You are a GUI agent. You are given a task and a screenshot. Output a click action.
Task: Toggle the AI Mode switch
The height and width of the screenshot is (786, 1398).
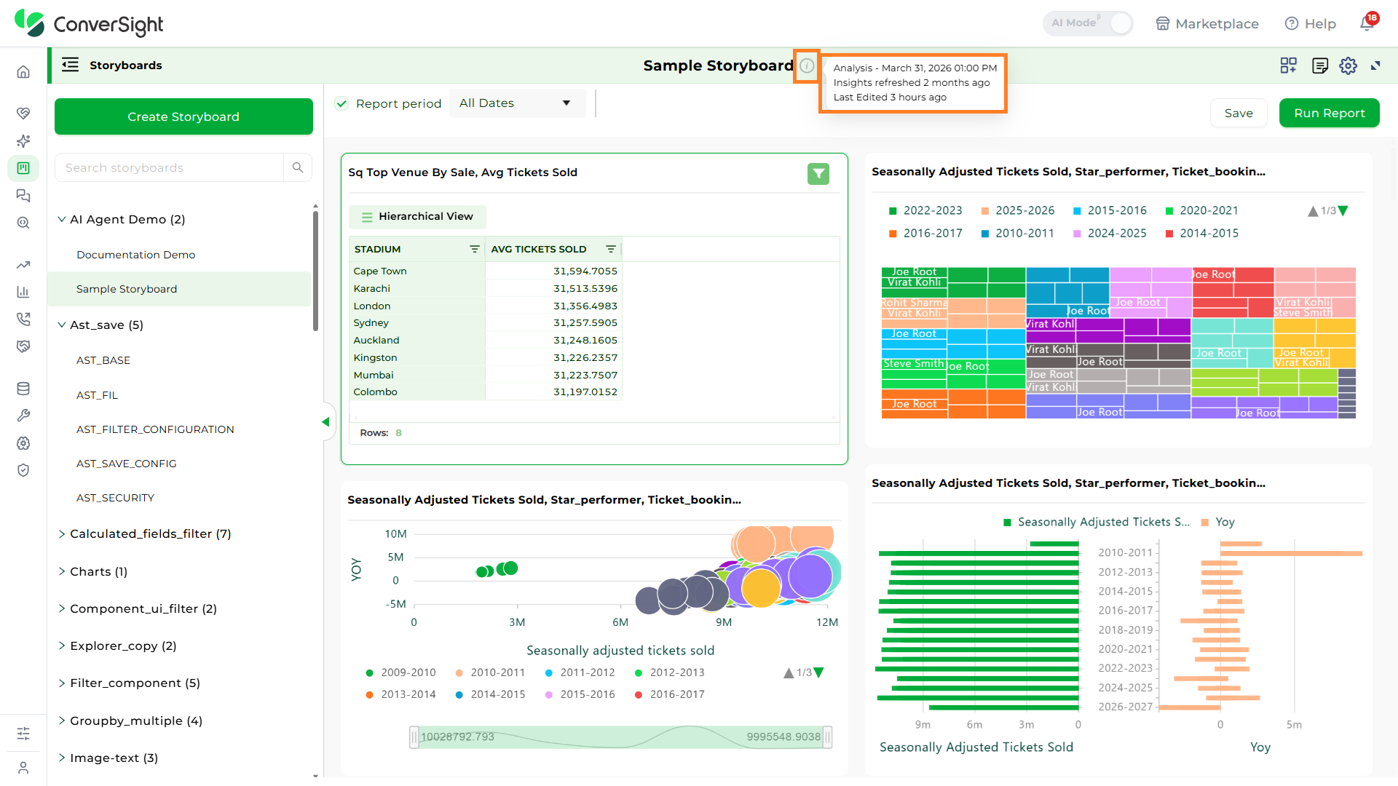tap(1088, 23)
